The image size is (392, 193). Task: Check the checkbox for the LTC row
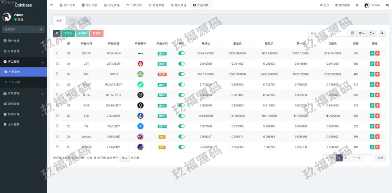(58, 115)
